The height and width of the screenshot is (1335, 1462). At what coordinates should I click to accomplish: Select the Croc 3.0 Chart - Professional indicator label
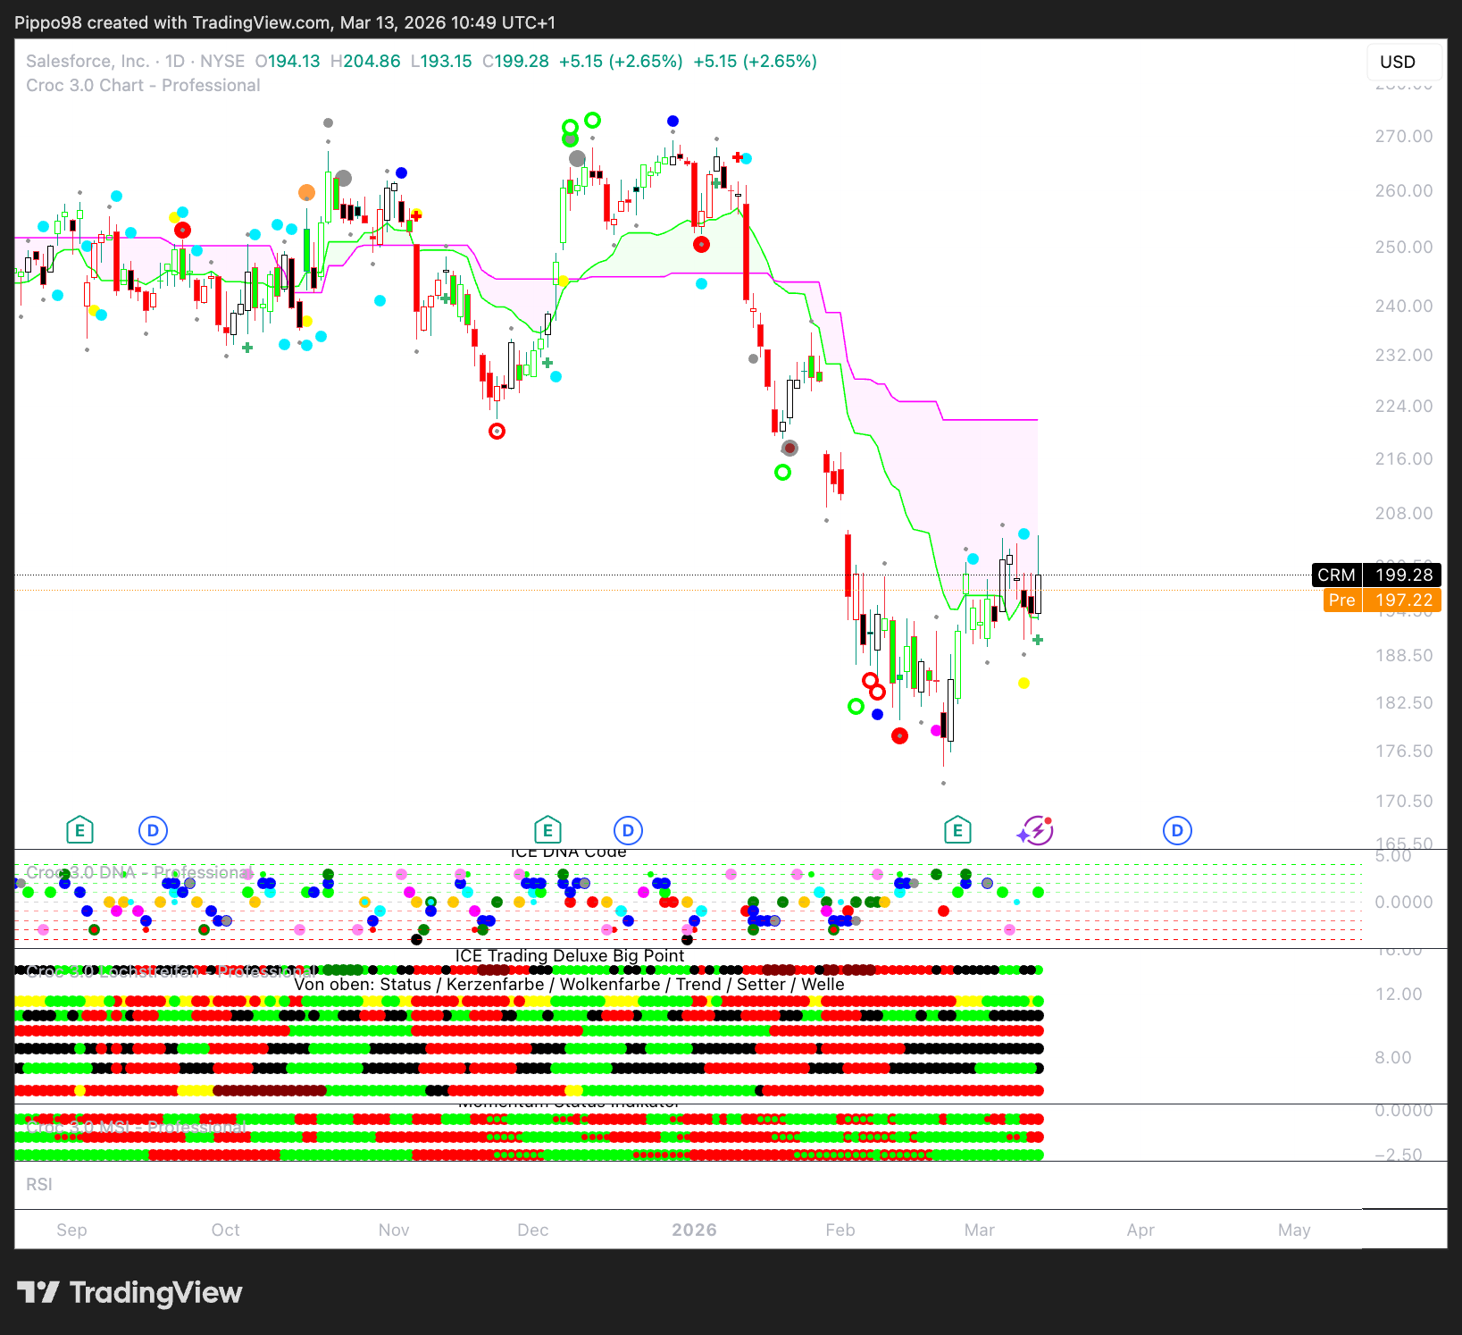[143, 86]
